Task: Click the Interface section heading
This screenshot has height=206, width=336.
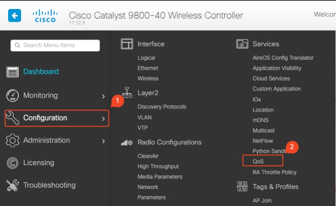Action: click(x=151, y=44)
